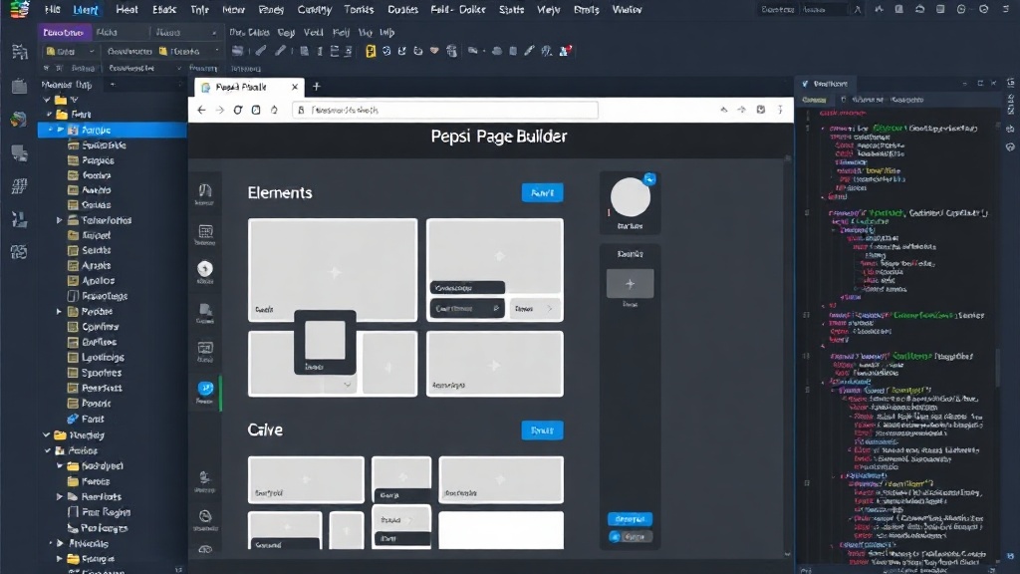Viewport: 1020px width, 574px height.
Task: Open a new browser tab with plus
Action: (317, 87)
